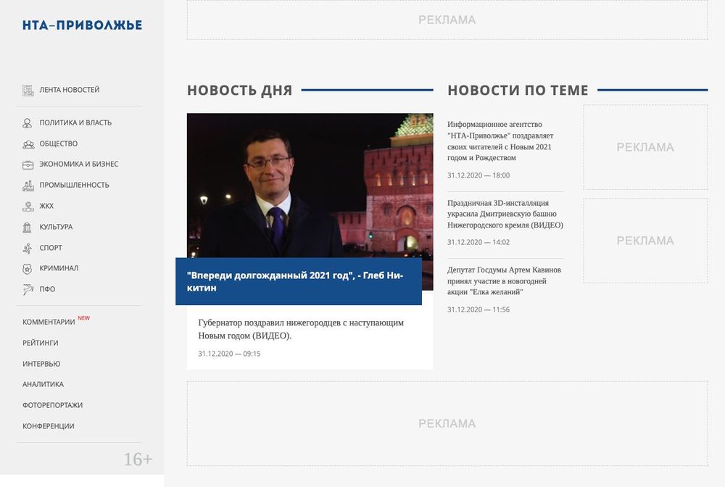
Task: Select the ЖКХ menu item
Action: click(46, 206)
